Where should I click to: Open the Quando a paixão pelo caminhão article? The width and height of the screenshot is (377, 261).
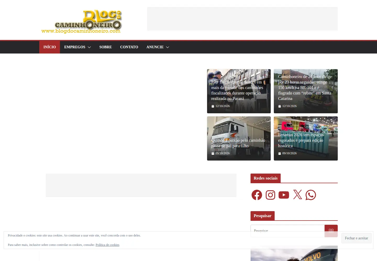(238, 143)
